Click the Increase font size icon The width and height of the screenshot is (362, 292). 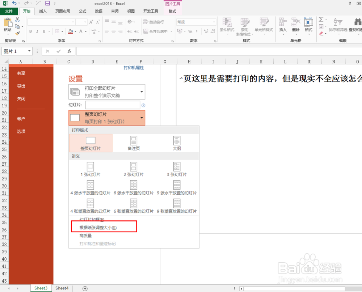click(x=91, y=22)
